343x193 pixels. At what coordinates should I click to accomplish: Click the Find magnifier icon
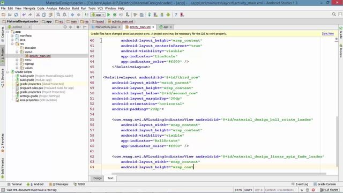58,14
